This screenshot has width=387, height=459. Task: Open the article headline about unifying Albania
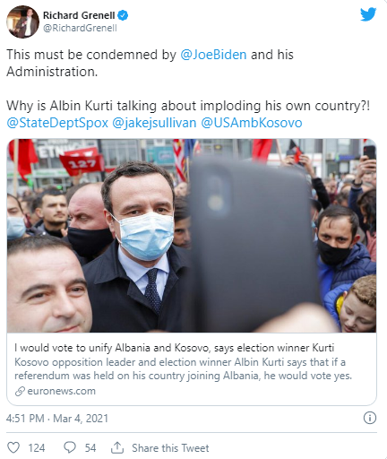pos(174,348)
